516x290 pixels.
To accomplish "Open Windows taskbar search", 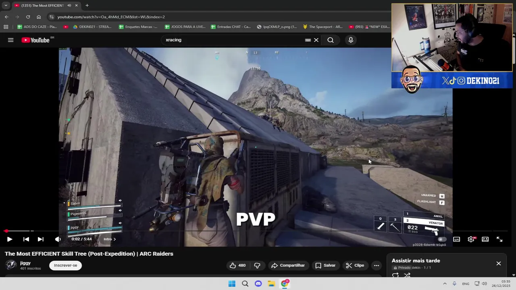I will pyautogui.click(x=245, y=284).
